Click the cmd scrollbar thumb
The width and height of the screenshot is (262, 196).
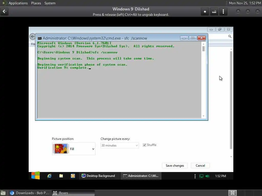pos(203,49)
